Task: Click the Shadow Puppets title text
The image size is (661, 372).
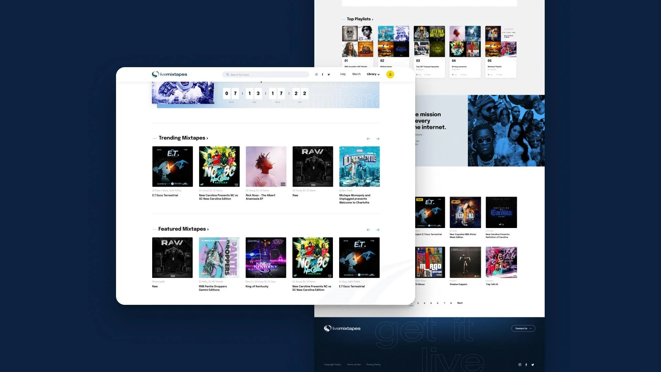Action: pyautogui.click(x=459, y=284)
